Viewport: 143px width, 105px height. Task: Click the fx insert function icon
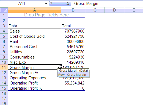[x=68, y=4]
